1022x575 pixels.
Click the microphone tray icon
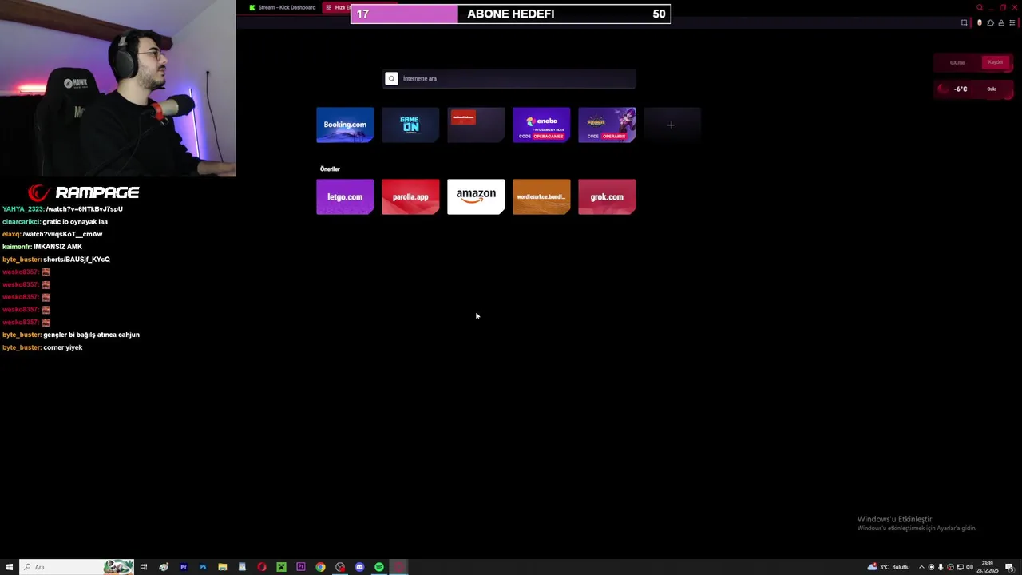(x=941, y=567)
